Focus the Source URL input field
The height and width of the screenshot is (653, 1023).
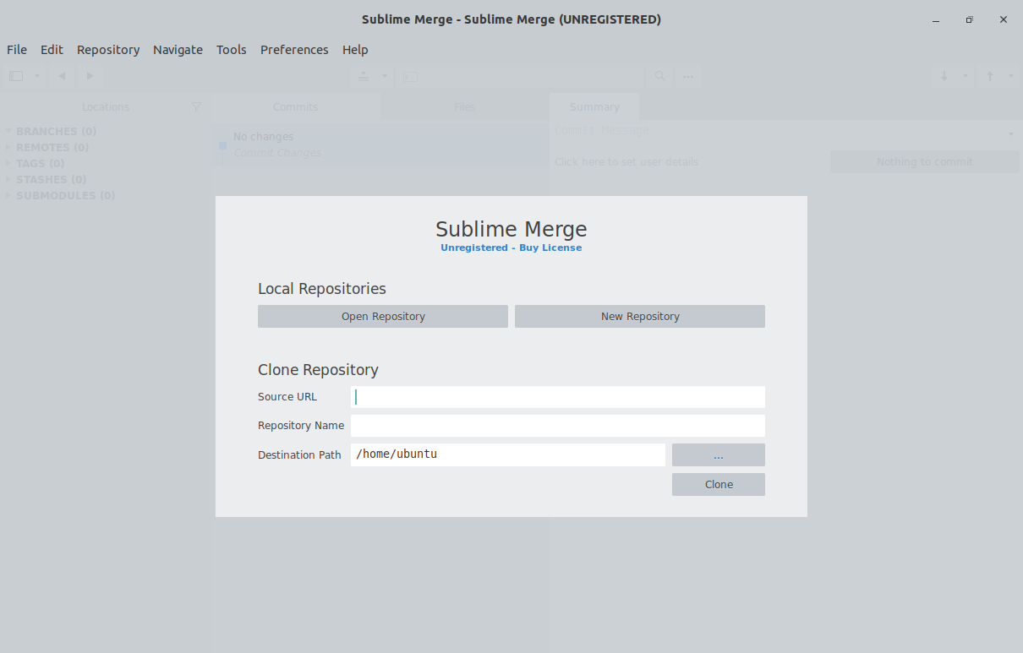(x=558, y=397)
